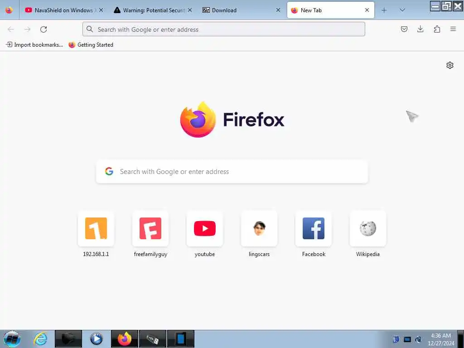Click the centered Google search box
The height and width of the screenshot is (348, 464).
click(x=232, y=172)
